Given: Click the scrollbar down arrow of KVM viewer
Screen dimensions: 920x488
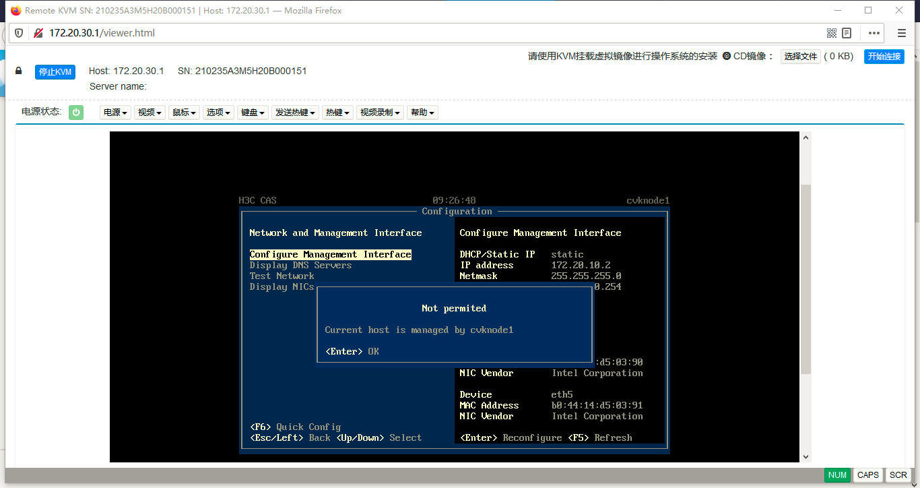Looking at the screenshot, I should 806,456.
